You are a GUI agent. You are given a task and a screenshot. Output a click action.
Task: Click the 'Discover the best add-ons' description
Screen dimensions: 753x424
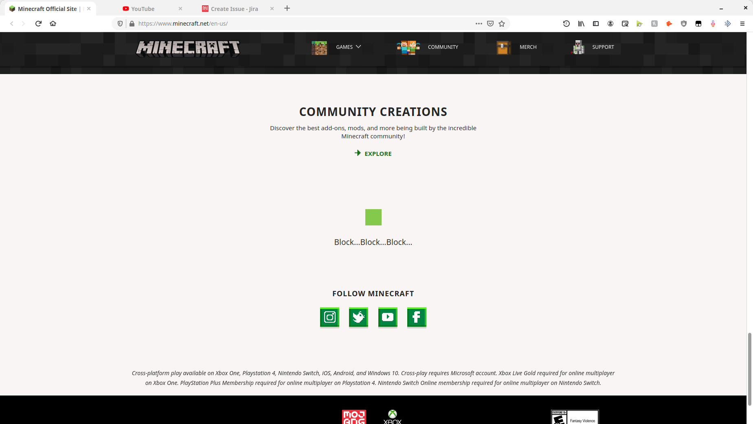point(373,132)
